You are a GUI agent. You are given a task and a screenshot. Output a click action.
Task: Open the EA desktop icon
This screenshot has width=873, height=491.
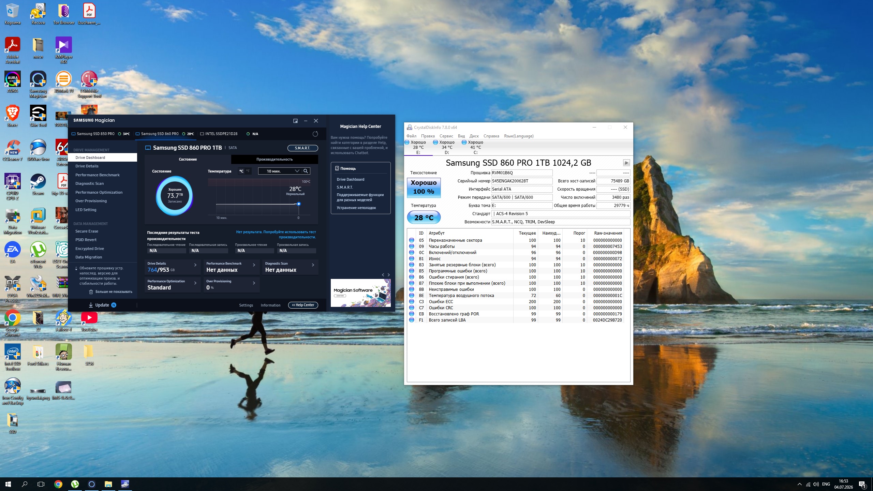pyautogui.click(x=12, y=252)
